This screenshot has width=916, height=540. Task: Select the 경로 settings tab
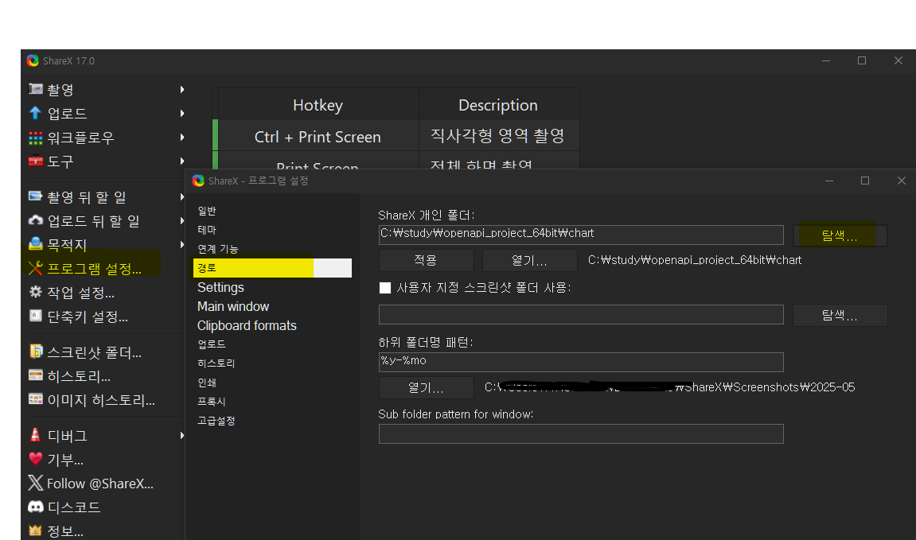pos(272,268)
